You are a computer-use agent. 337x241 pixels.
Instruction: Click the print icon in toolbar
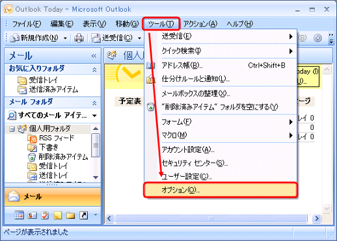79,38
